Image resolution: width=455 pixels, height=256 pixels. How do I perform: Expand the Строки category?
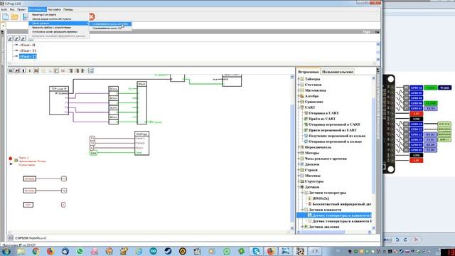[x=299, y=170]
